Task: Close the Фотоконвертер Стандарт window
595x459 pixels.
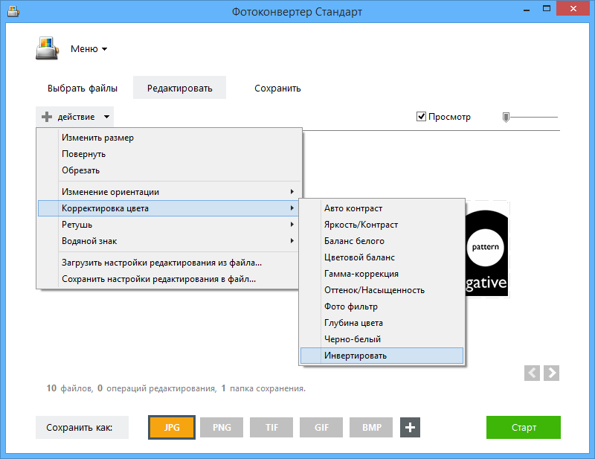Action: point(573,8)
